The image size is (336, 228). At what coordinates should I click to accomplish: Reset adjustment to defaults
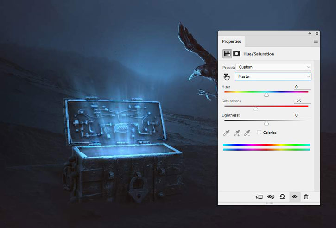pos(282,196)
